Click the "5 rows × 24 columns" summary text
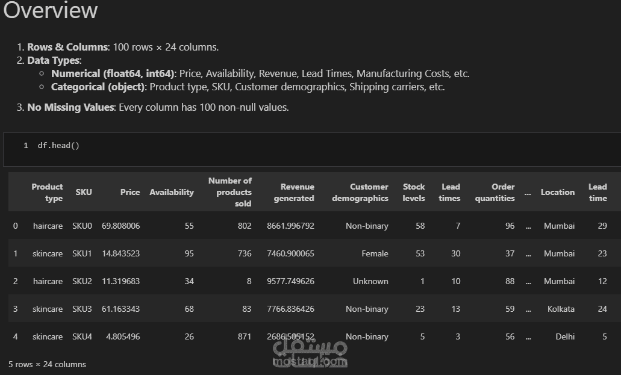Viewport: 621px width, 375px height. (47, 364)
